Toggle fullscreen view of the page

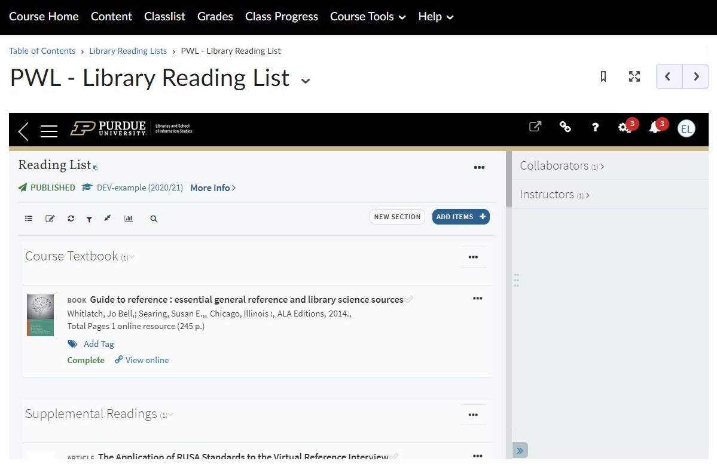tap(634, 76)
